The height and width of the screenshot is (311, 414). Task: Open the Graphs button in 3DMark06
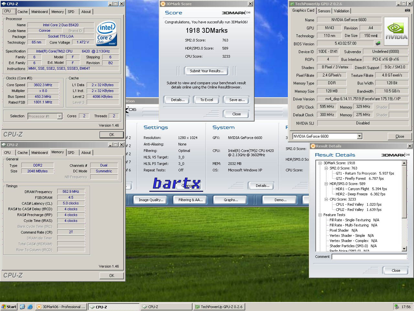[x=231, y=200]
